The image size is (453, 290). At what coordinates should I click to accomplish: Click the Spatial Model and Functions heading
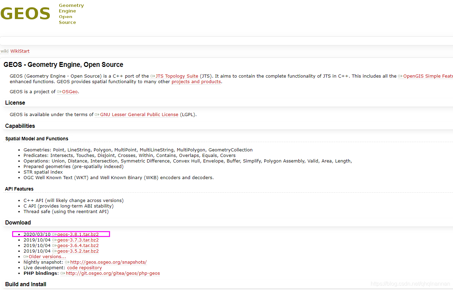pyautogui.click(x=37, y=139)
